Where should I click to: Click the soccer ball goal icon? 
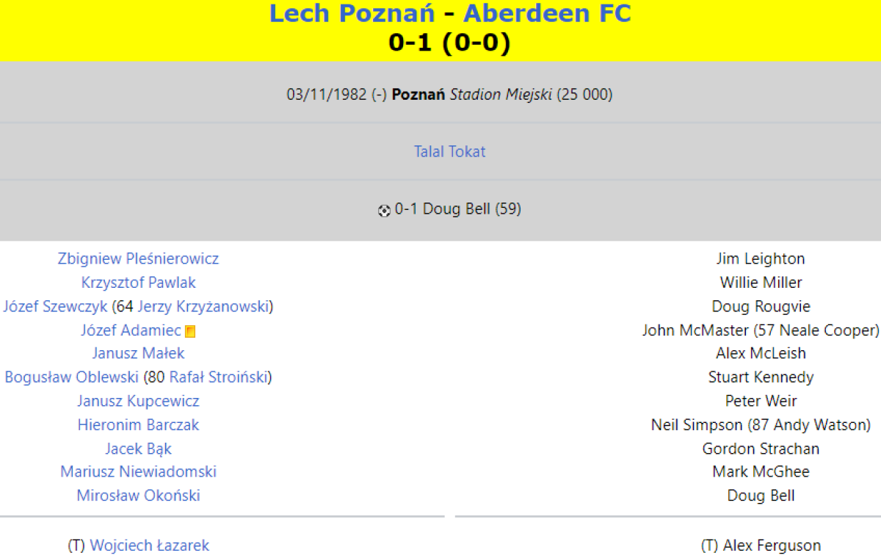(x=384, y=211)
